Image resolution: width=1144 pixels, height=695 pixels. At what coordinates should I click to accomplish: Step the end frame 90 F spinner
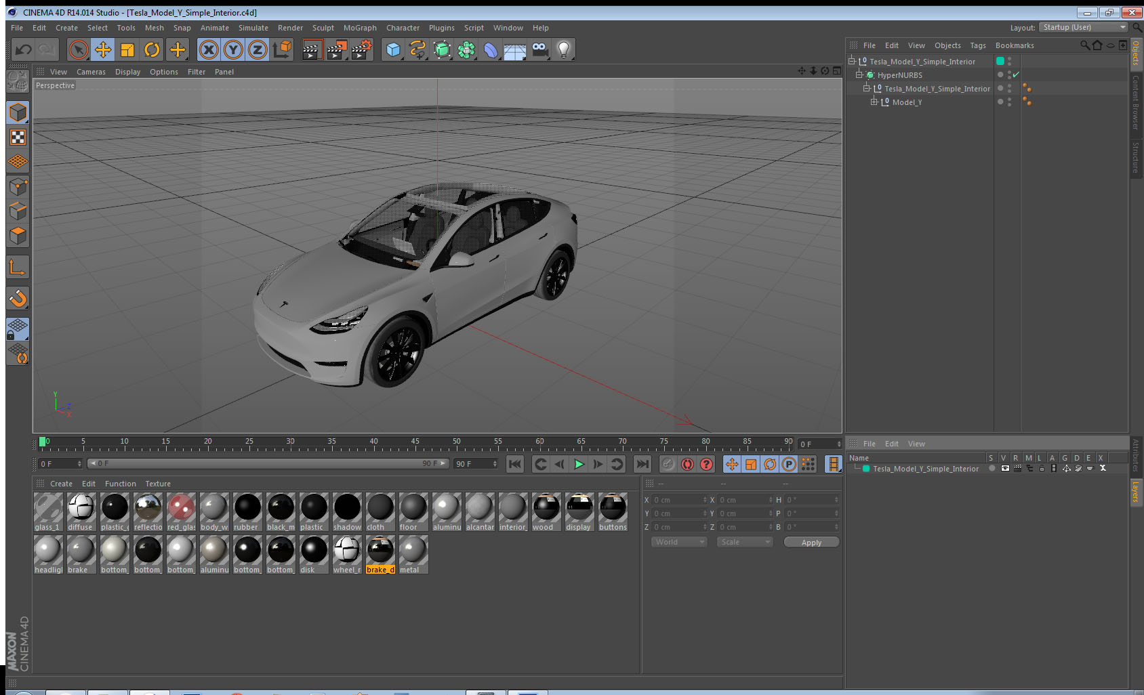pos(495,463)
